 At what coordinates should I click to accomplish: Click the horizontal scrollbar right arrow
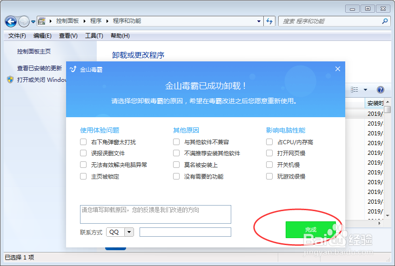380,223
